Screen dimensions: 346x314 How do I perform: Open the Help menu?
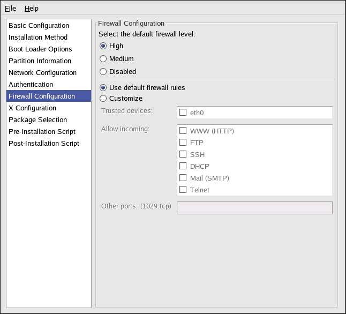pos(32,9)
